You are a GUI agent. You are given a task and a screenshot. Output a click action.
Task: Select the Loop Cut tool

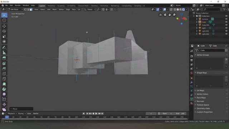pyautogui.click(x=4, y=74)
